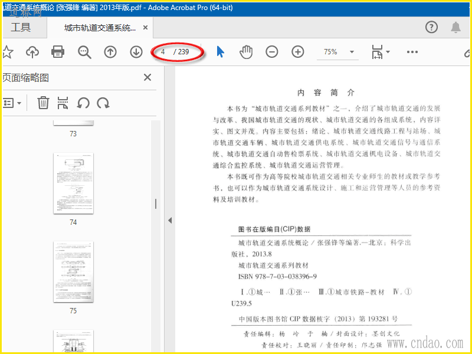Image resolution: width=472 pixels, height=354 pixels.
Task: Open the 工具 (Tools) tab
Action: tap(21, 28)
